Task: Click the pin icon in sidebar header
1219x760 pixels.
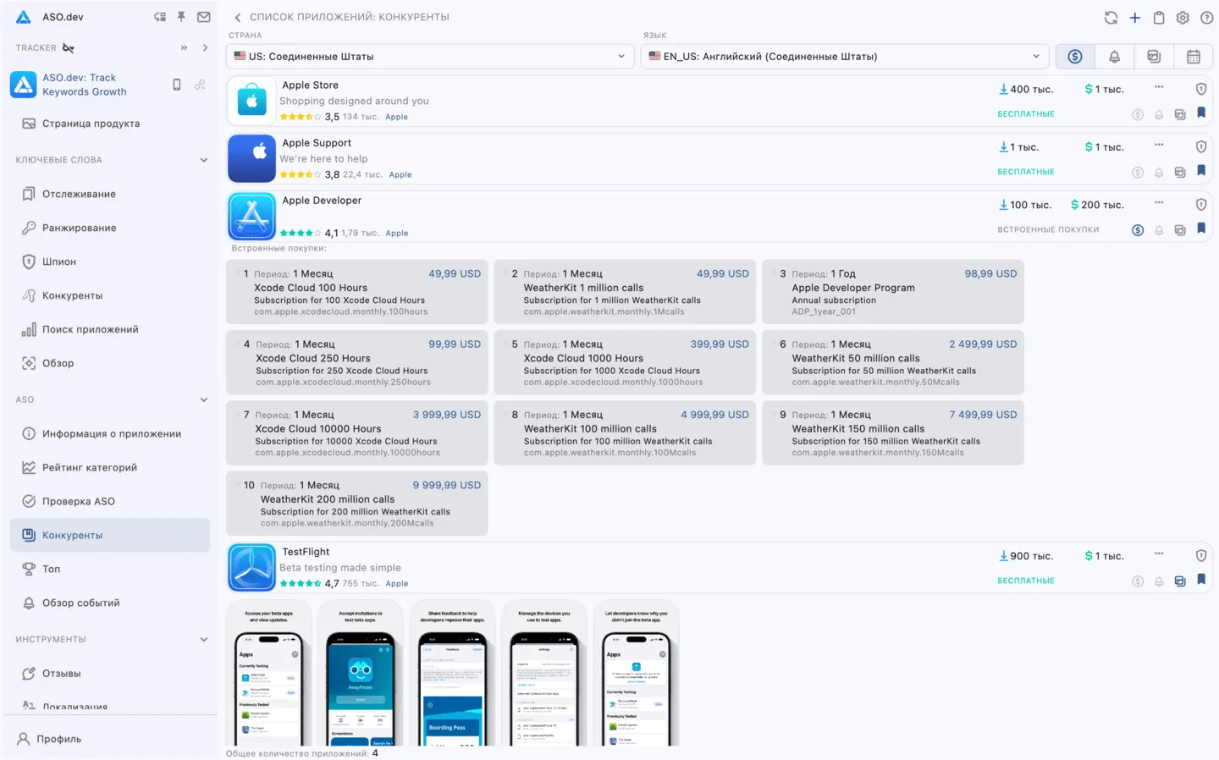Action: click(x=181, y=17)
